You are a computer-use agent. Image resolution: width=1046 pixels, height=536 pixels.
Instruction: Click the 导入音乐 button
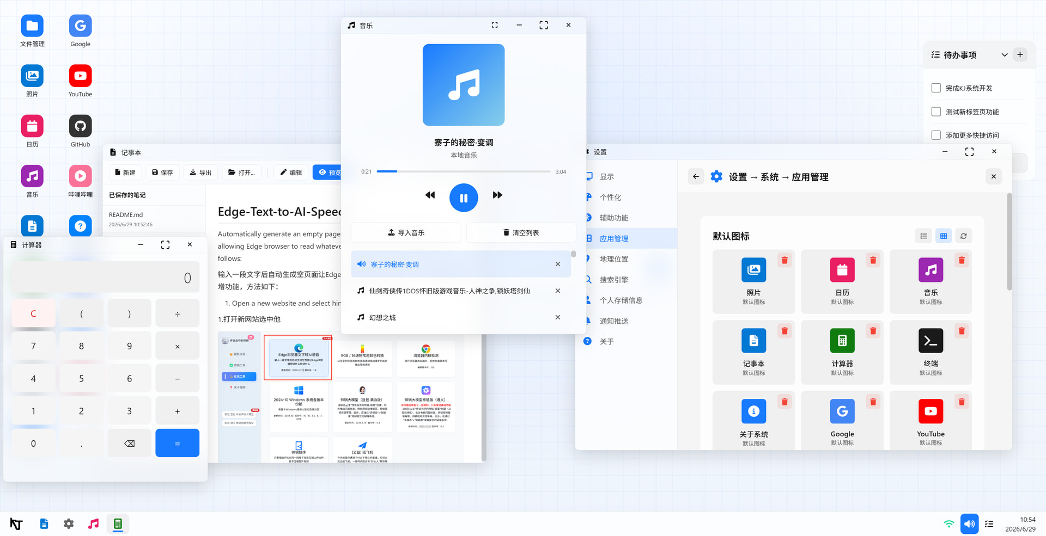click(x=406, y=232)
